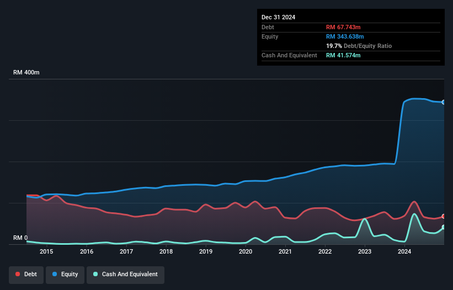Click the RM 0 axis label
This screenshot has height=290, width=453.
click(x=20, y=238)
